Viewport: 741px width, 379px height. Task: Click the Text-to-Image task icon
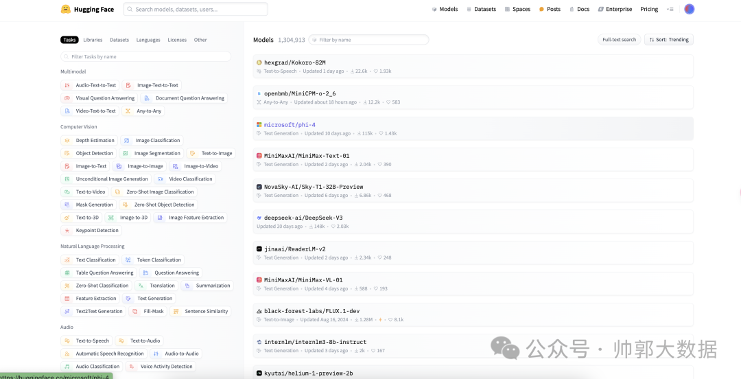point(193,153)
